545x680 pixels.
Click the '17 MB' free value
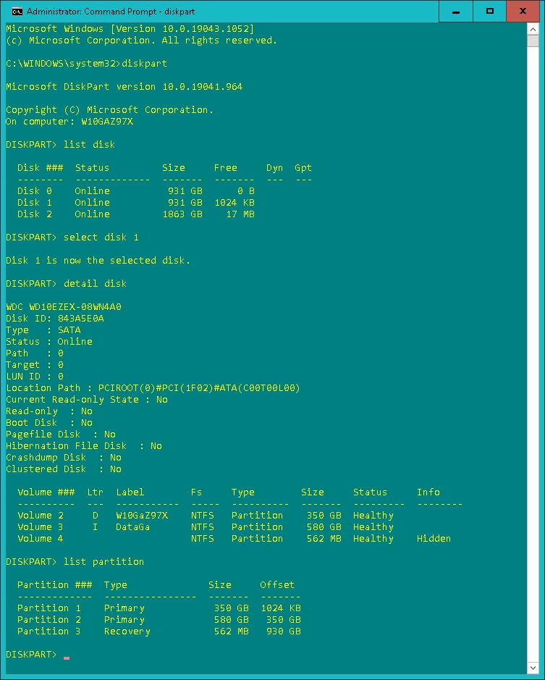click(x=240, y=214)
